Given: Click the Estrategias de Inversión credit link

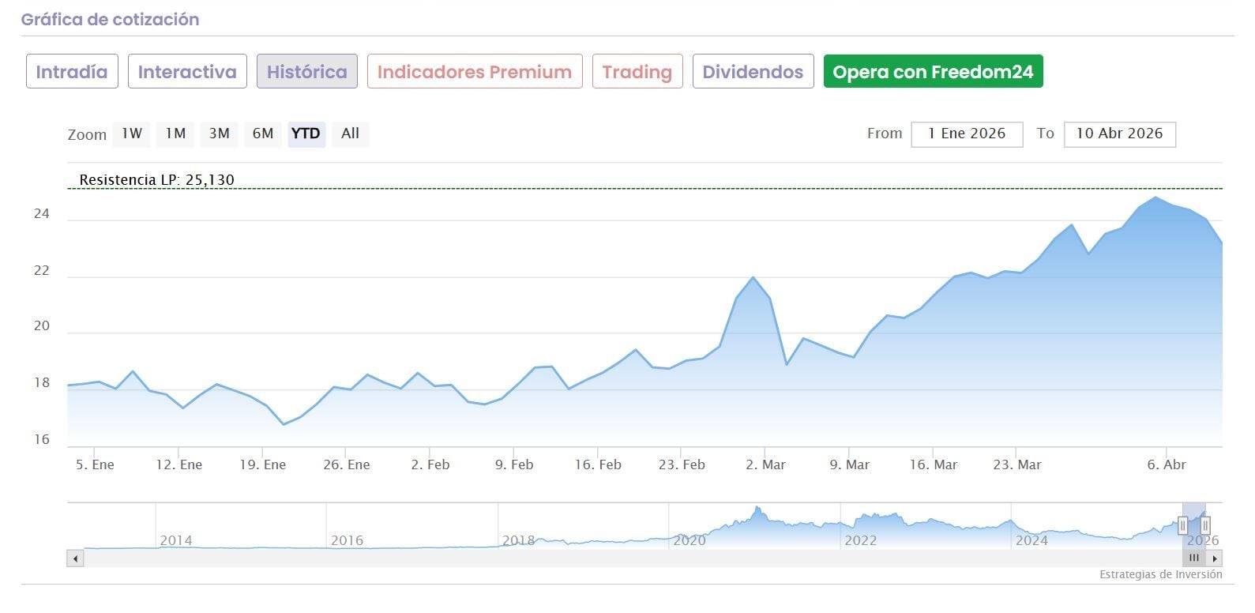Looking at the screenshot, I should click(x=1160, y=574).
